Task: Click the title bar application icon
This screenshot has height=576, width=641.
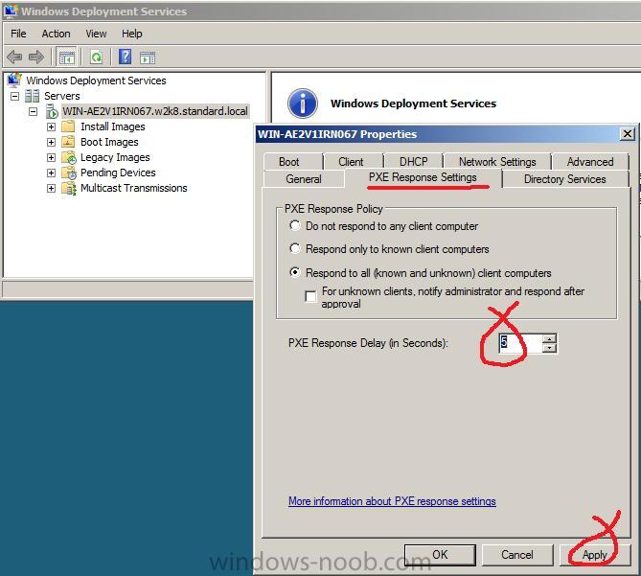Action: click(11, 11)
